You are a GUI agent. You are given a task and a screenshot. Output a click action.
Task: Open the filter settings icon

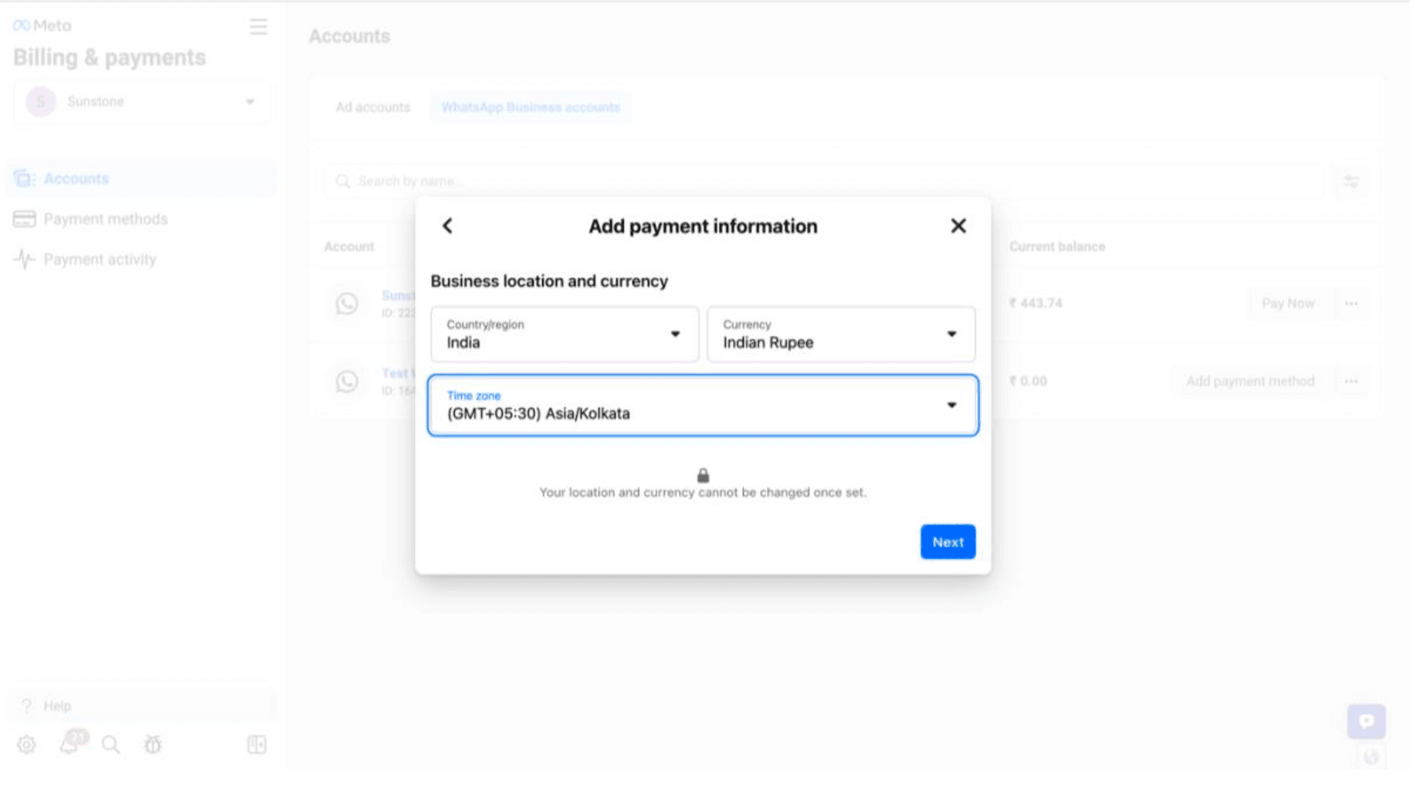point(1351,181)
